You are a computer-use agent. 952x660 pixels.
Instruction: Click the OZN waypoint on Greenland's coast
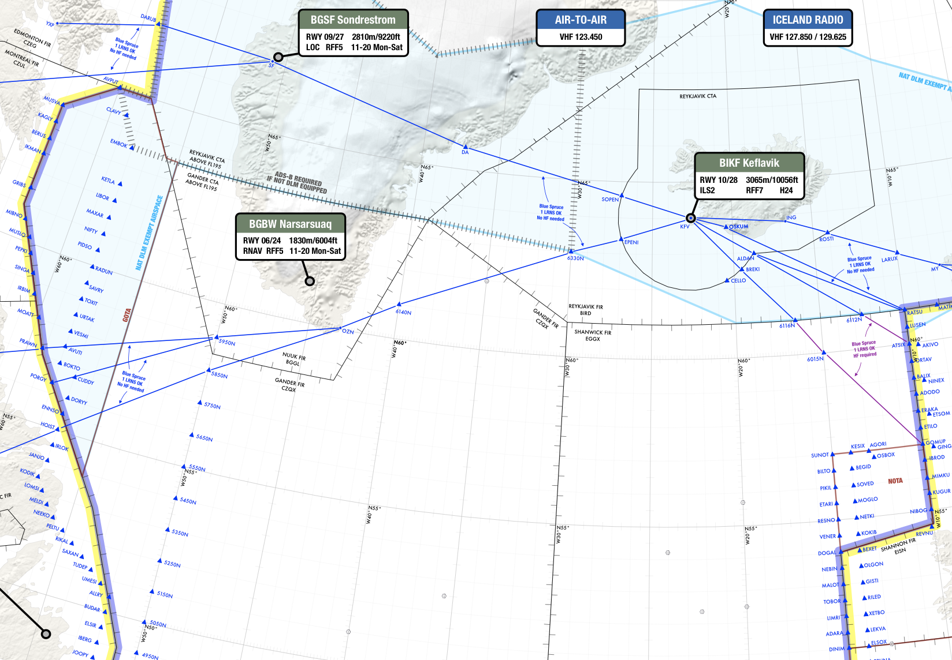pyautogui.click(x=340, y=329)
